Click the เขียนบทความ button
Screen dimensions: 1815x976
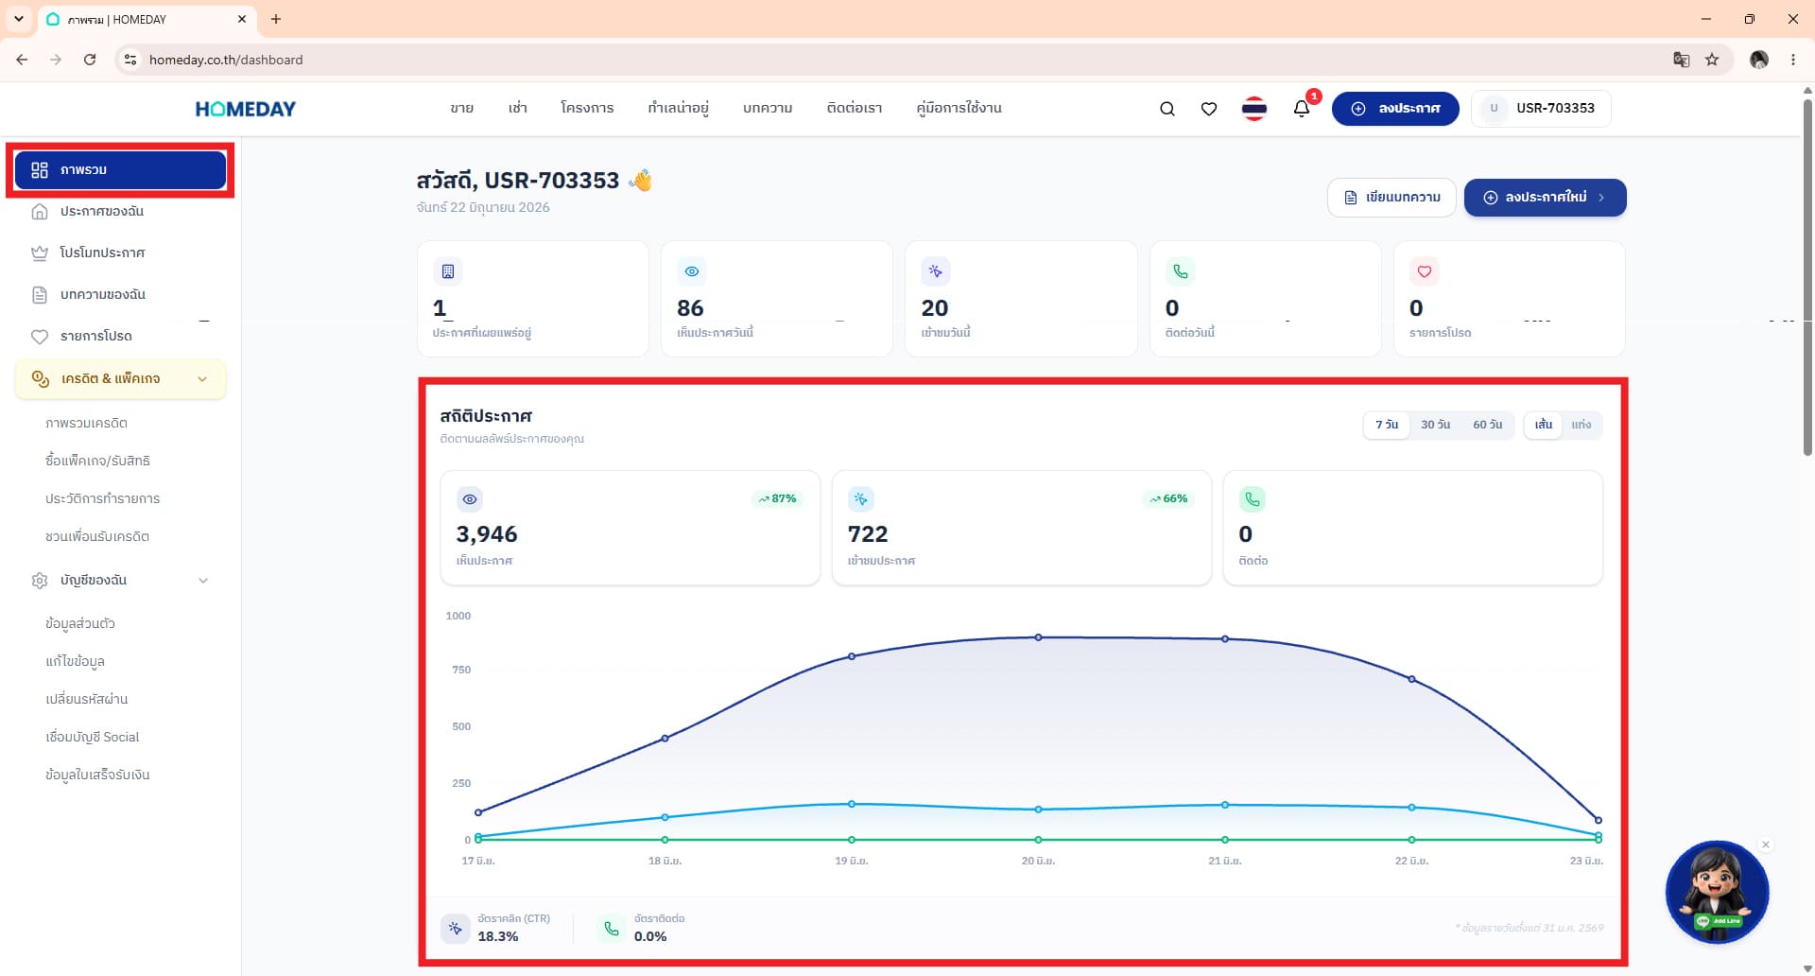point(1391,198)
